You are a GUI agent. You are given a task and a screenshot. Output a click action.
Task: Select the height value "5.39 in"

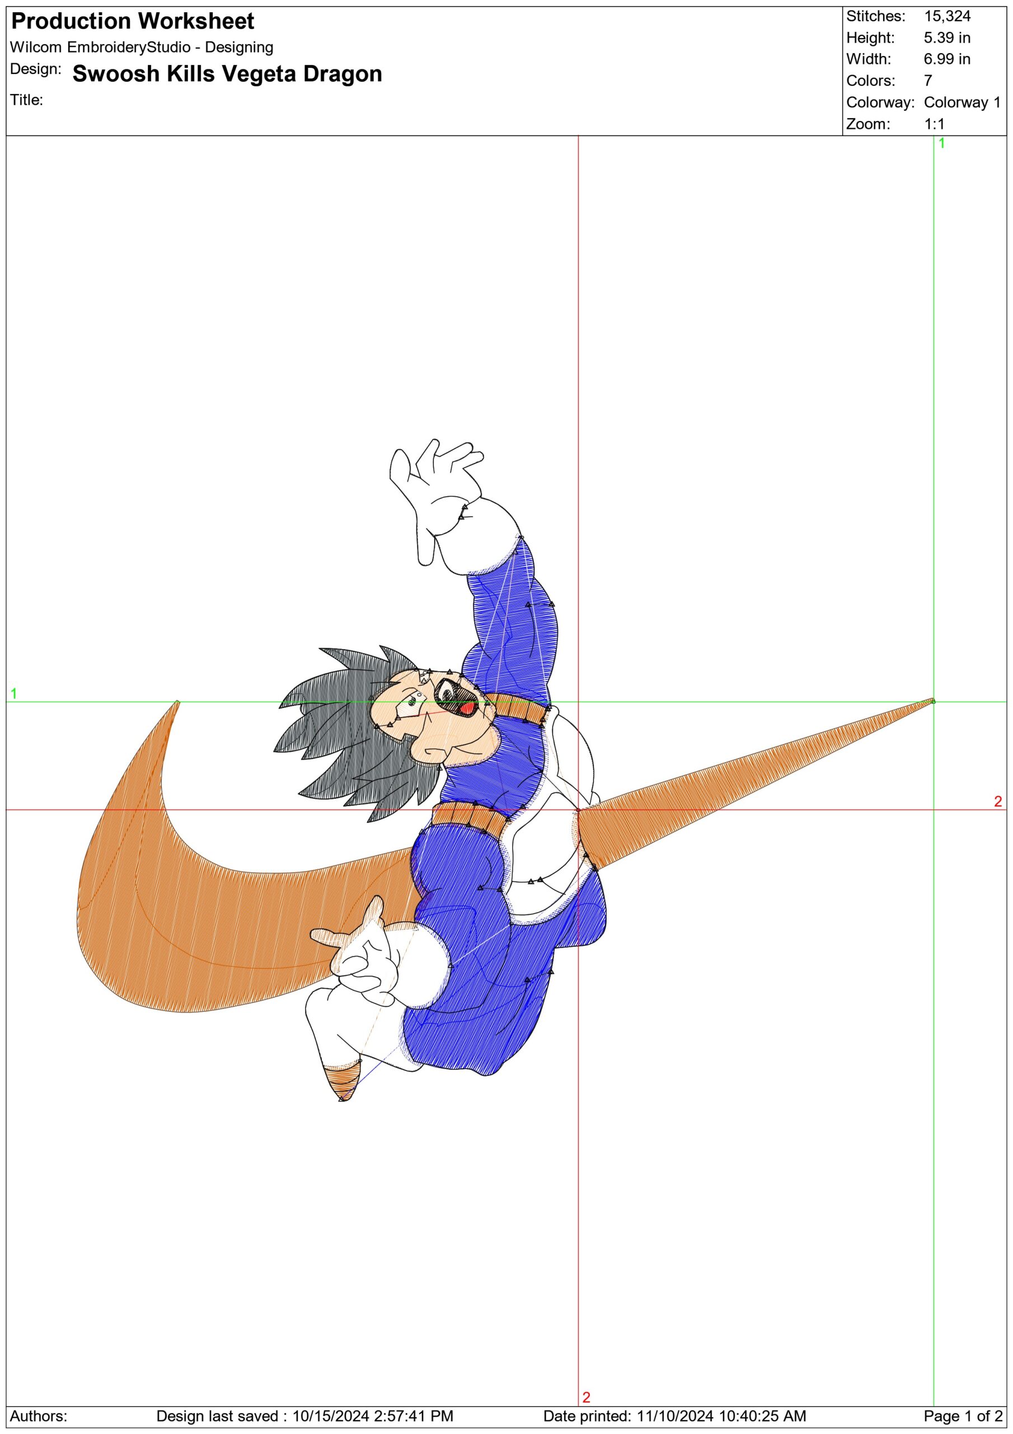947,38
